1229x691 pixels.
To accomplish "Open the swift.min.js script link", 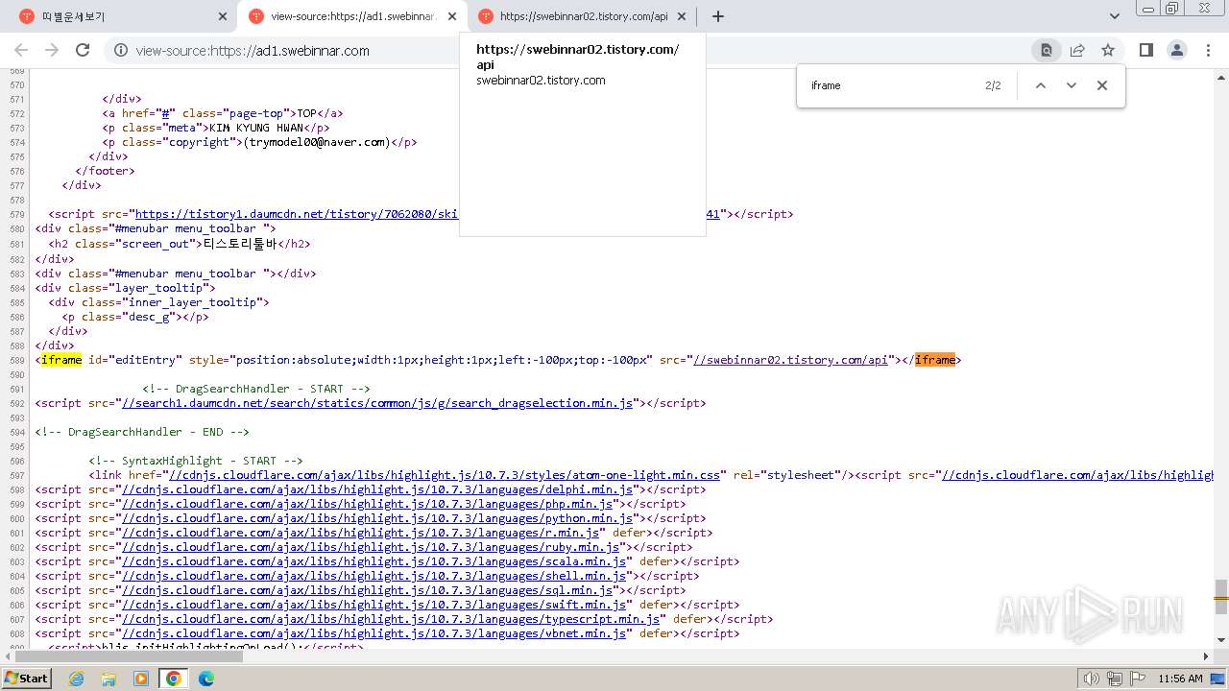I will point(373,605).
